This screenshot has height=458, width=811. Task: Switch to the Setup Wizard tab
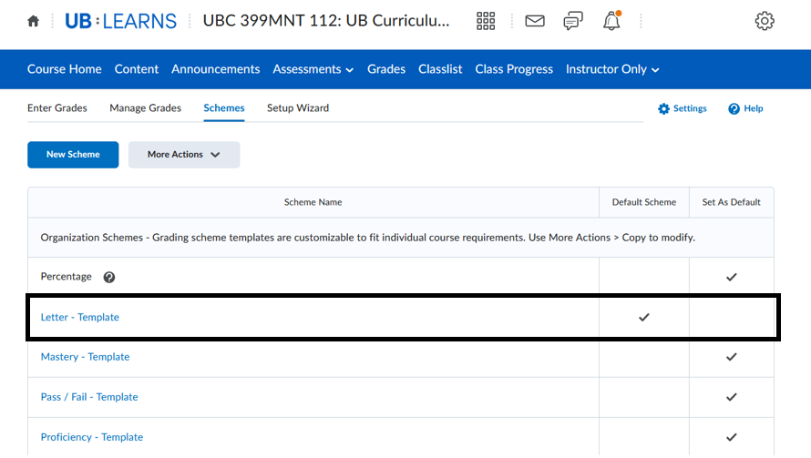298,107
